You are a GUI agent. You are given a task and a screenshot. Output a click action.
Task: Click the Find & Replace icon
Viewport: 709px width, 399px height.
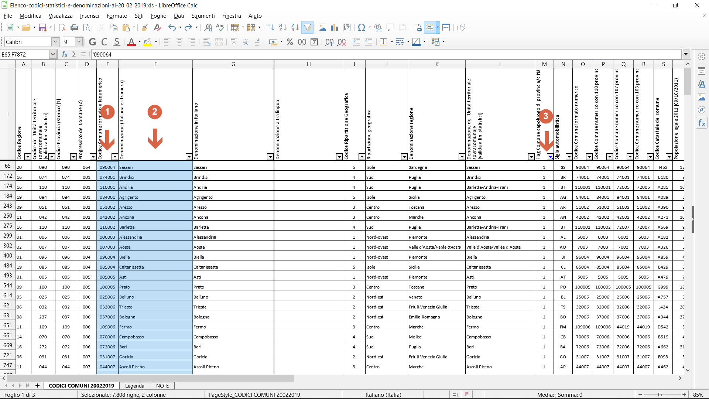208,27
